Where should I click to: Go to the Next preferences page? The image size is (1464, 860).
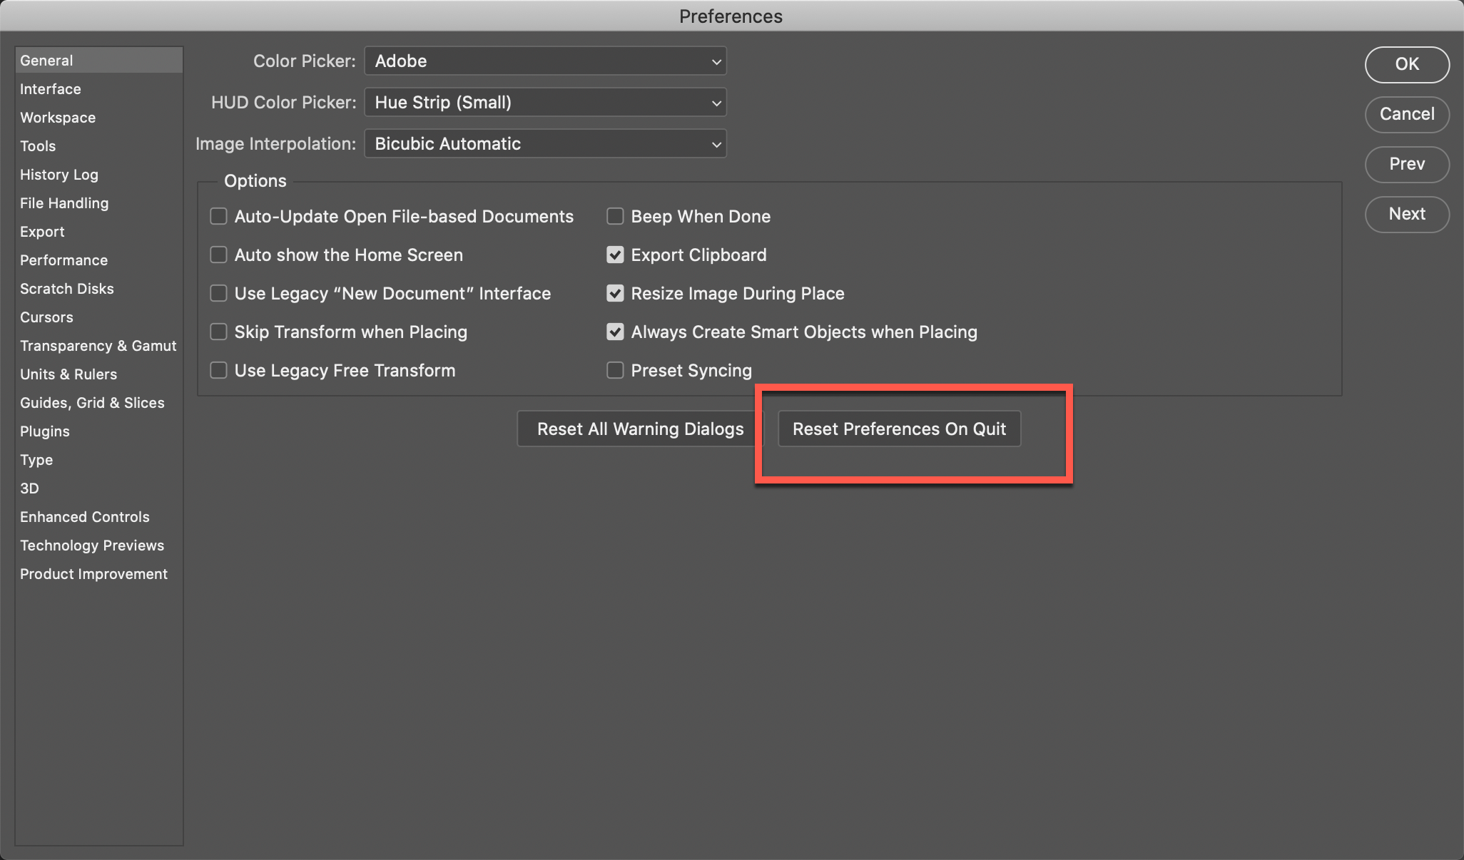[x=1406, y=214]
